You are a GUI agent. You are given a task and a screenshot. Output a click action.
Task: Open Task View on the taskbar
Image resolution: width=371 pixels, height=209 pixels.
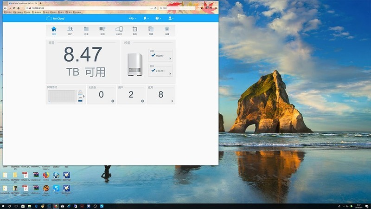[x=16, y=206]
